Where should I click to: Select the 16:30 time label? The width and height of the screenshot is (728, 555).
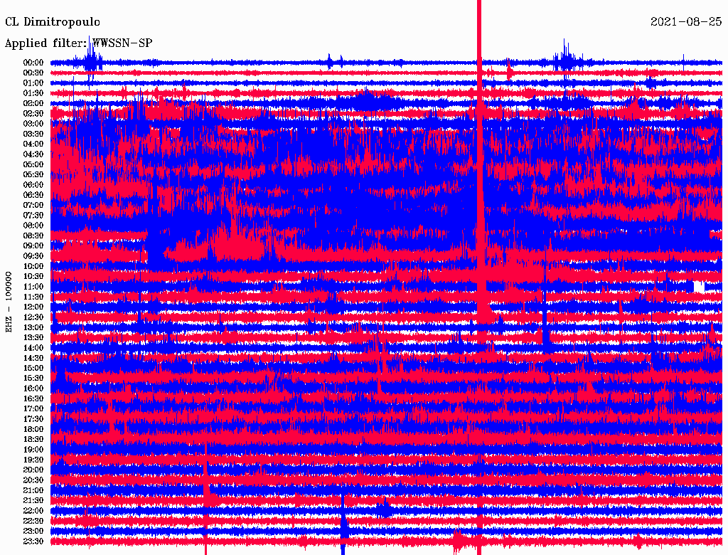coord(33,398)
